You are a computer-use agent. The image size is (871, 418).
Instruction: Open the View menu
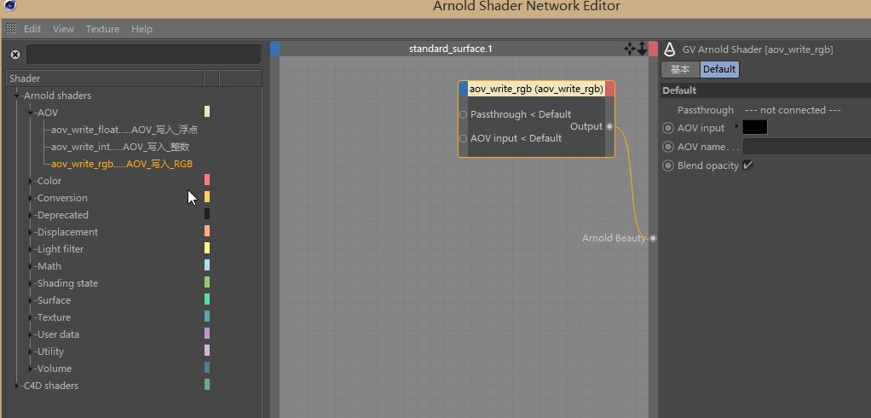click(x=63, y=29)
